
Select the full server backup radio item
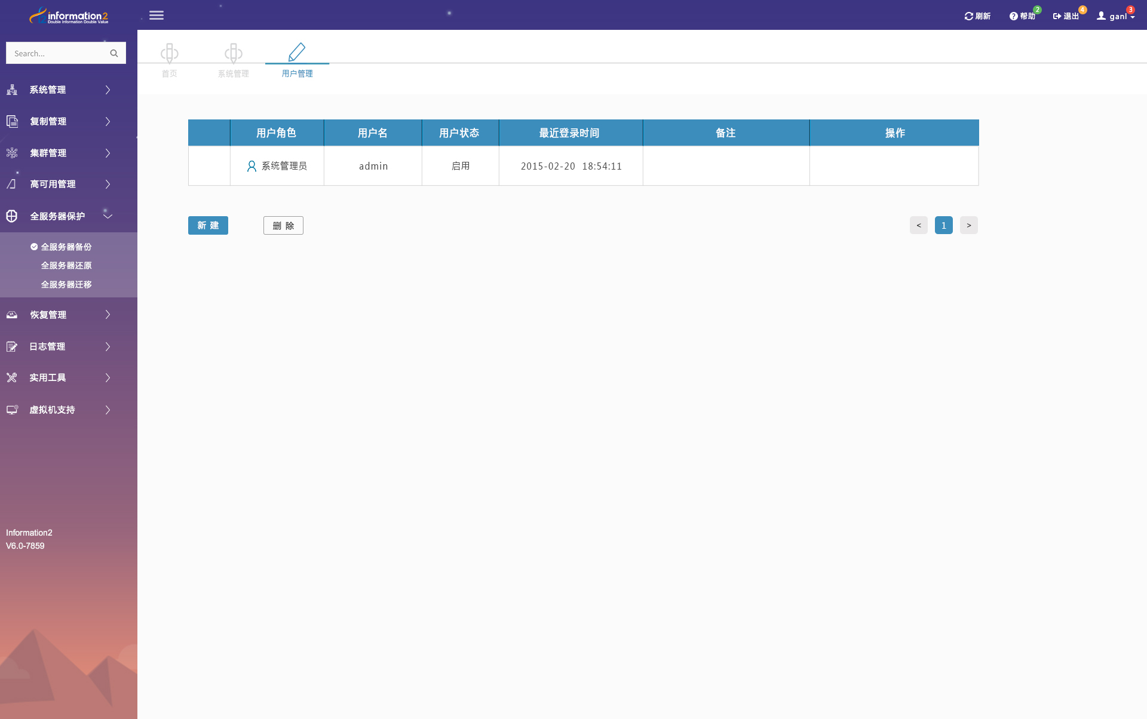tap(34, 247)
